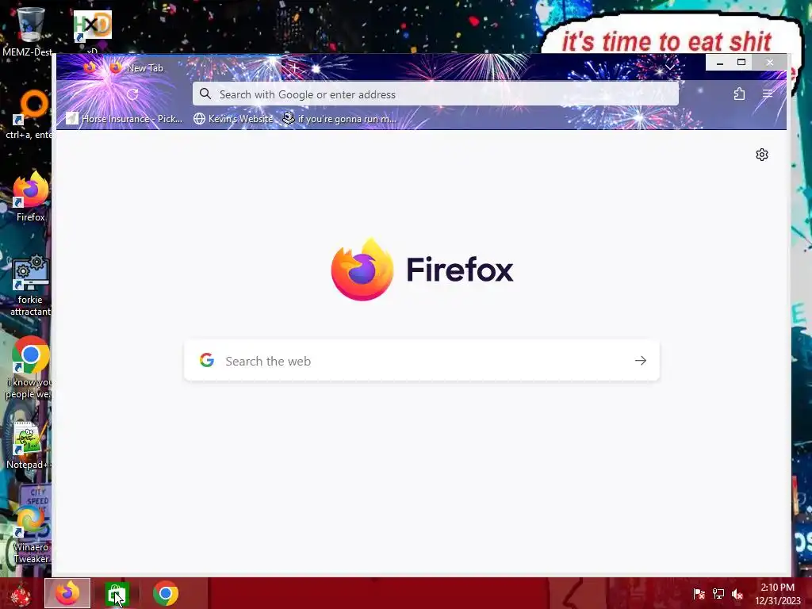Select the Winaero Tweaker desktop shortcut

(31, 535)
